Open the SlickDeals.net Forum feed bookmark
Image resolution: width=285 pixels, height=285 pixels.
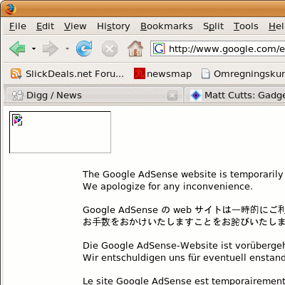pos(67,74)
